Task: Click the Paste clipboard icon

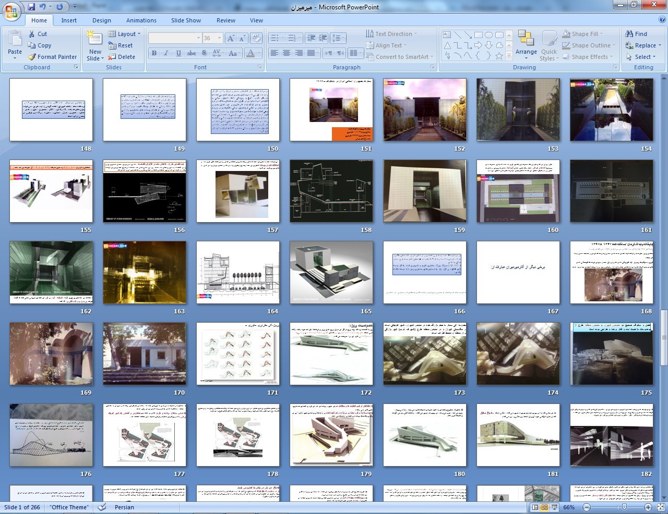Action: 15,38
